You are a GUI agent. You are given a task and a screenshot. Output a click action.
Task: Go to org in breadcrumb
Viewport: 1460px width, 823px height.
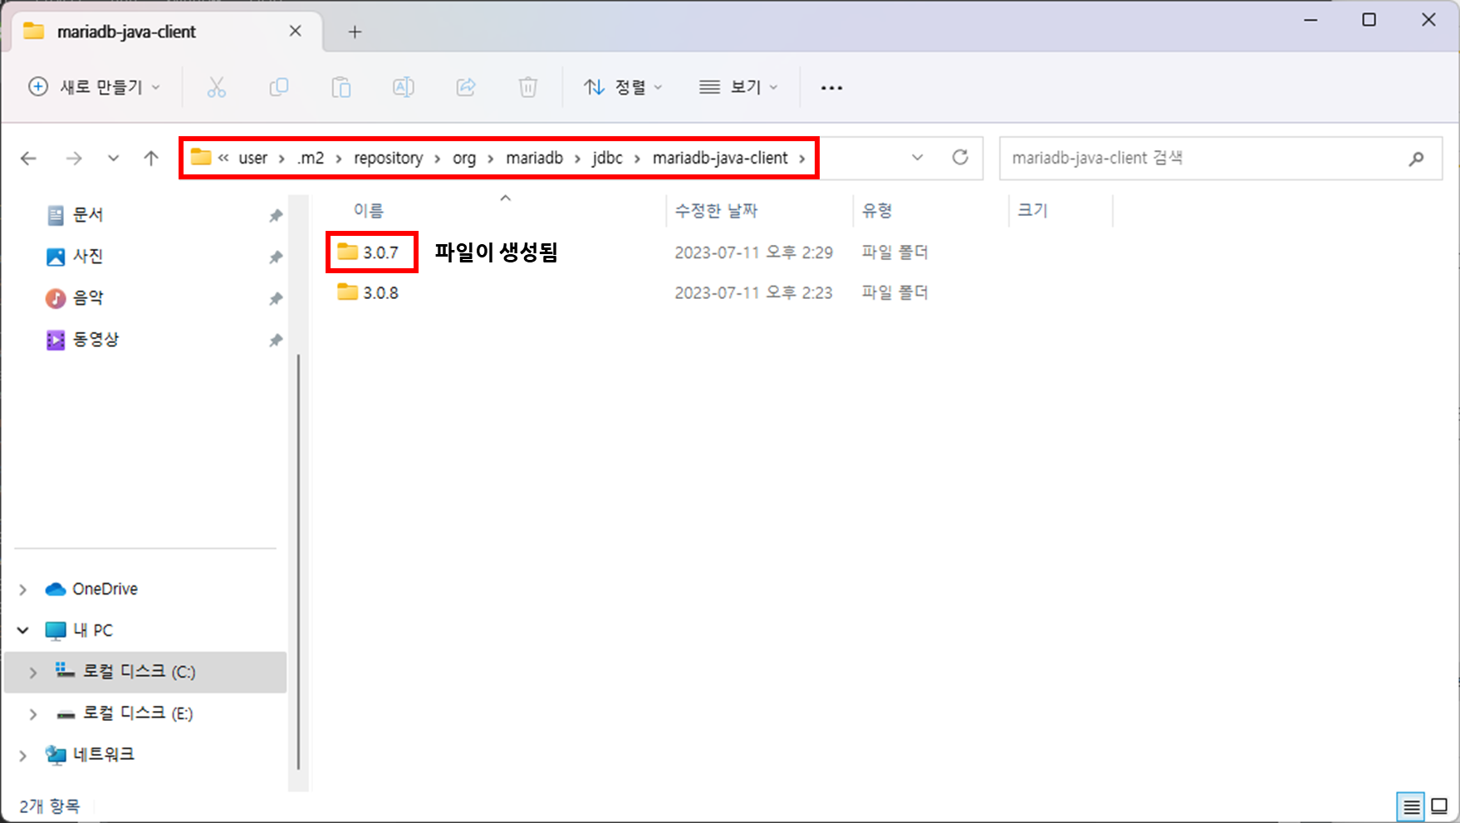click(464, 158)
